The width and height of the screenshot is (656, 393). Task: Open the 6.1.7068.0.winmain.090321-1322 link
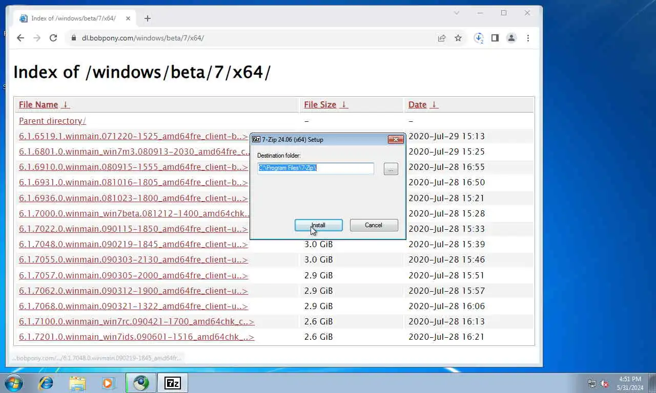[x=133, y=306]
